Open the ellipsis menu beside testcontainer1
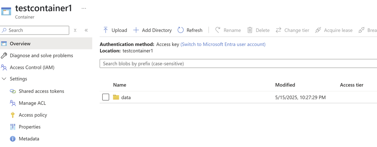 pyautogui.click(x=84, y=8)
